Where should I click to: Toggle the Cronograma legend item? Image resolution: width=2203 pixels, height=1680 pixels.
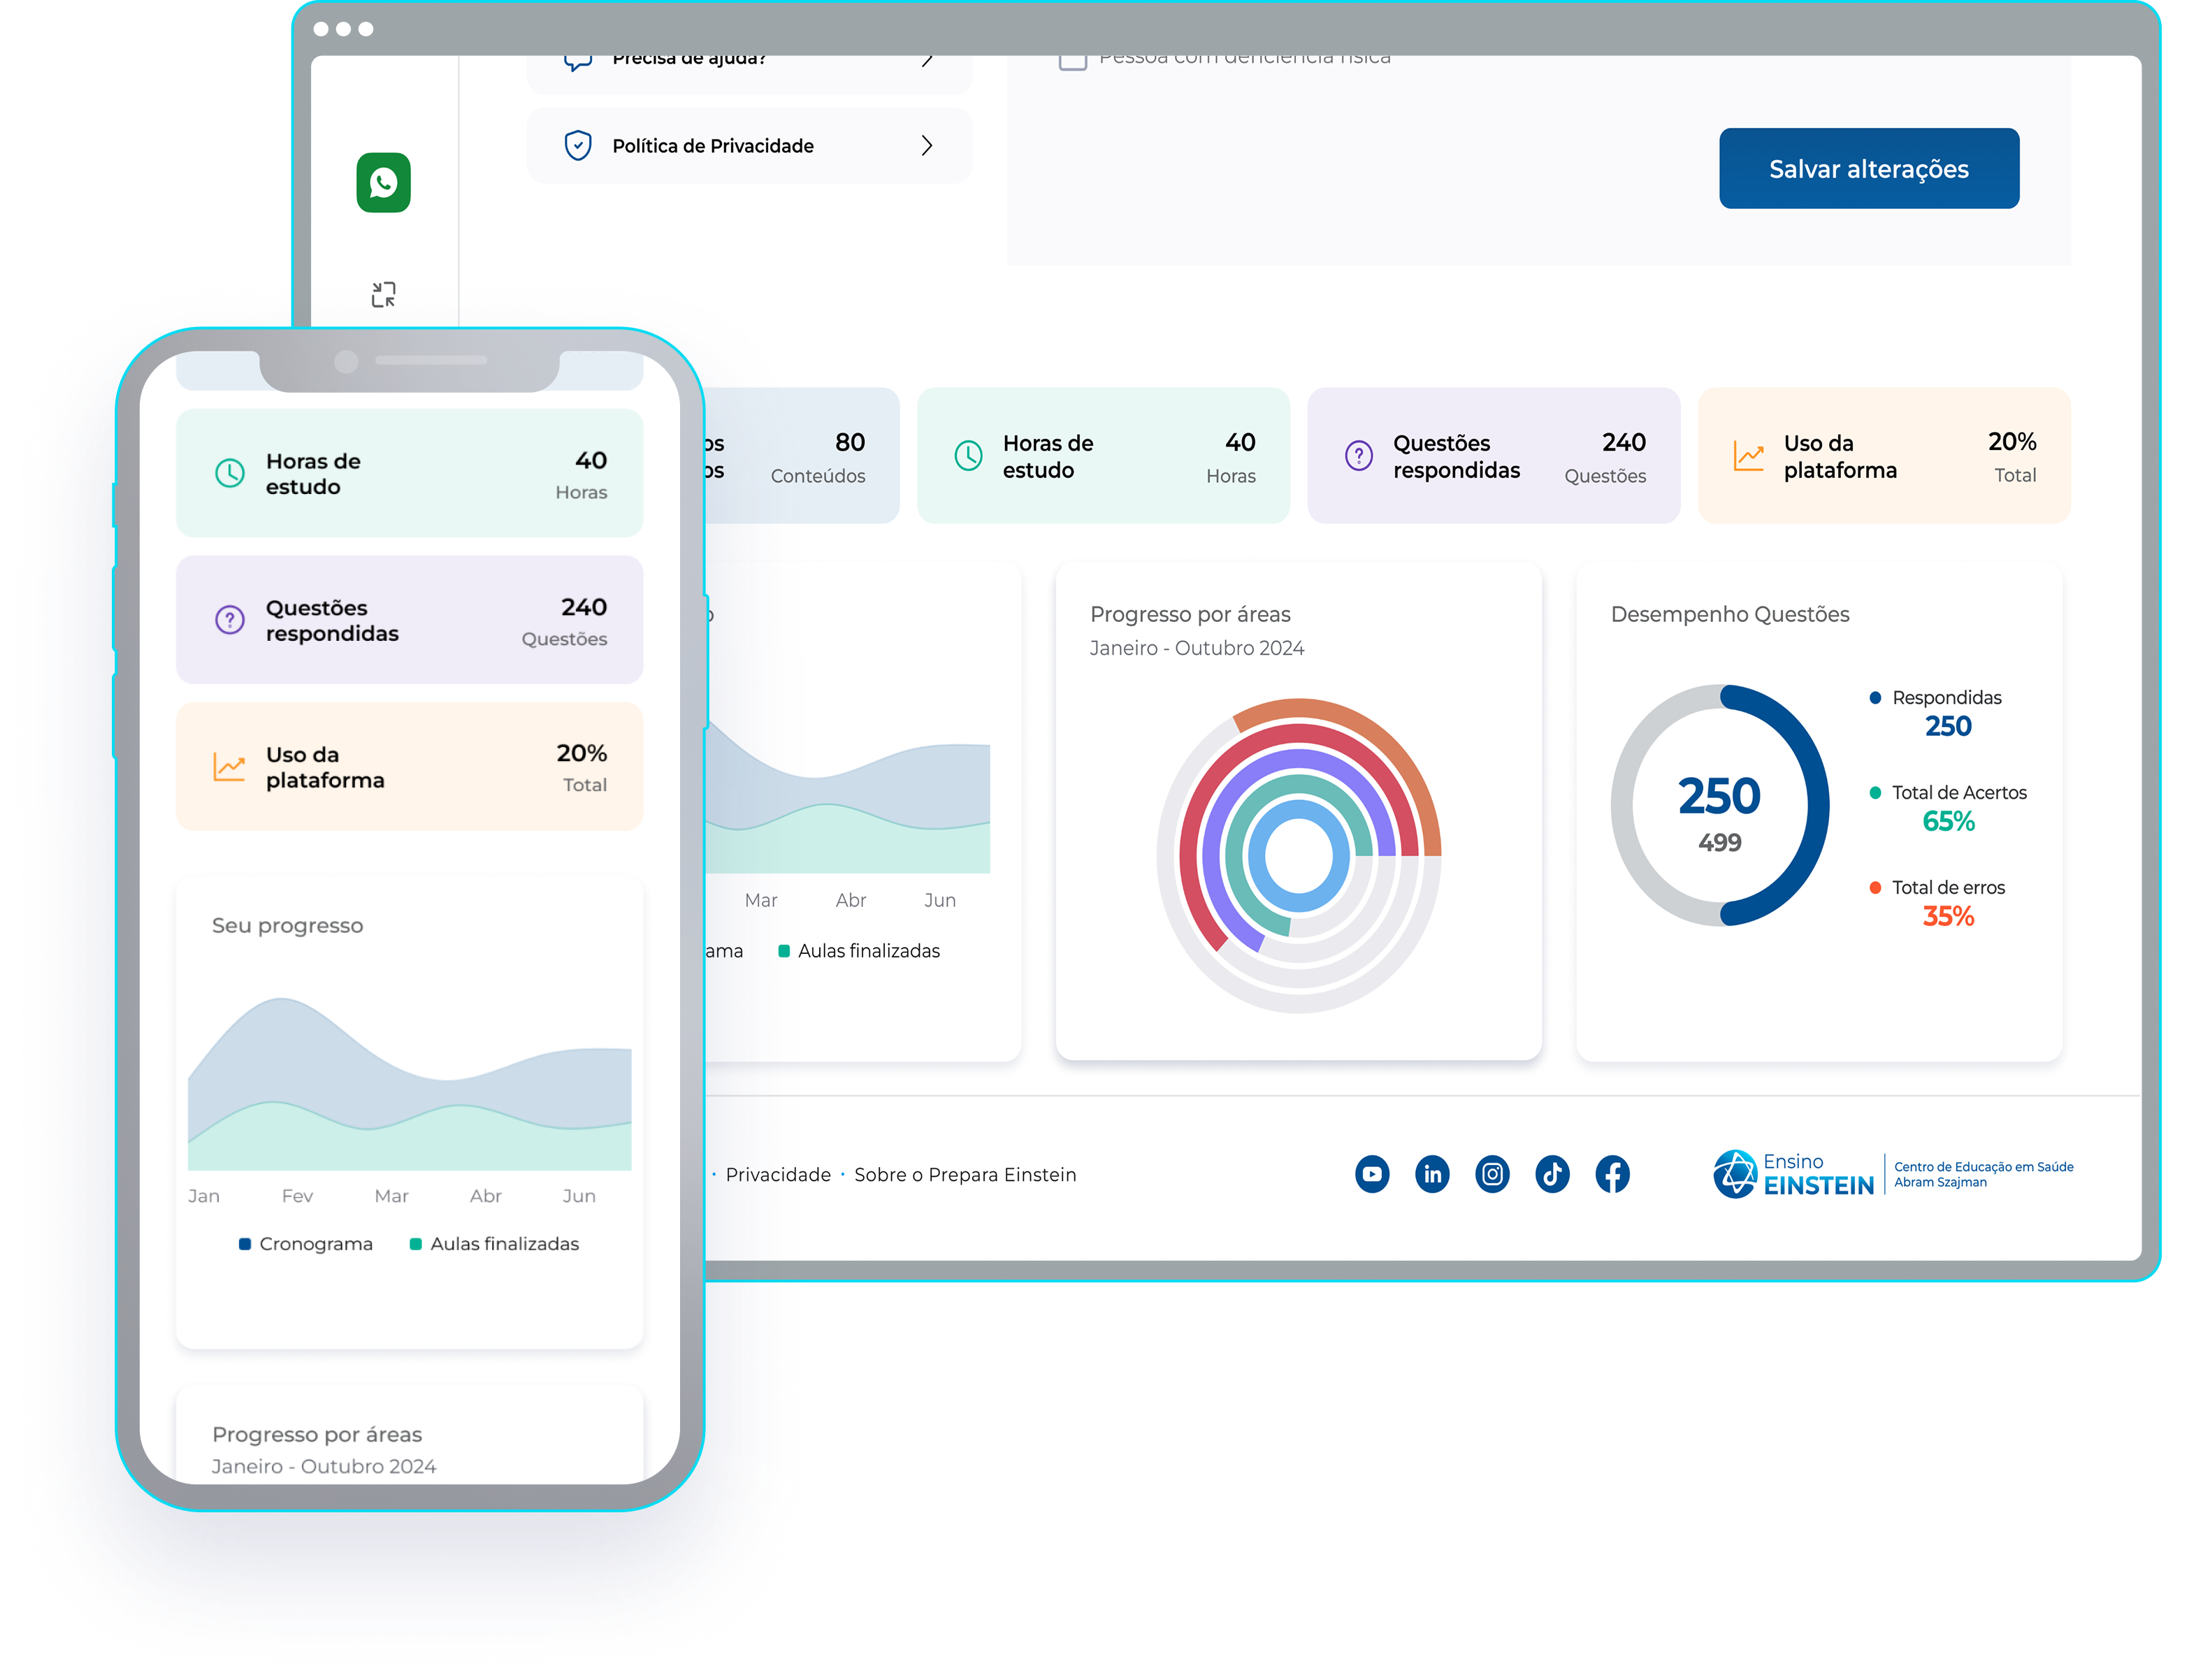306,1243
